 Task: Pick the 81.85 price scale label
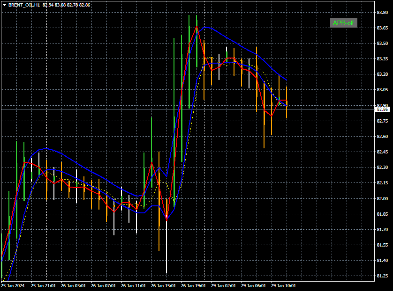383,214
